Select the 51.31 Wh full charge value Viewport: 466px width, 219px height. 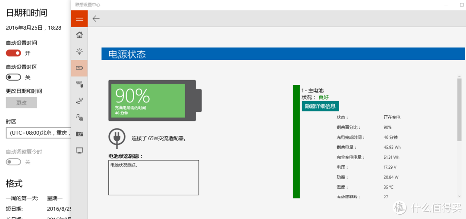[391, 157]
